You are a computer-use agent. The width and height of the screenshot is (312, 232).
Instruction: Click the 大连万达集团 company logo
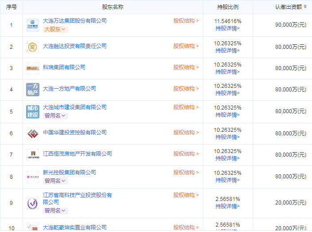pos(33,25)
